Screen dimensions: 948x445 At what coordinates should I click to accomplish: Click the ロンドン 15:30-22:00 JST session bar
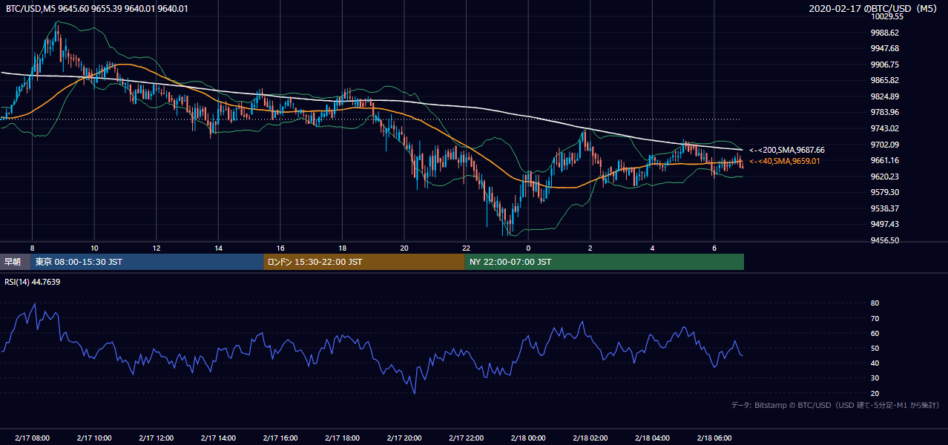click(x=363, y=262)
